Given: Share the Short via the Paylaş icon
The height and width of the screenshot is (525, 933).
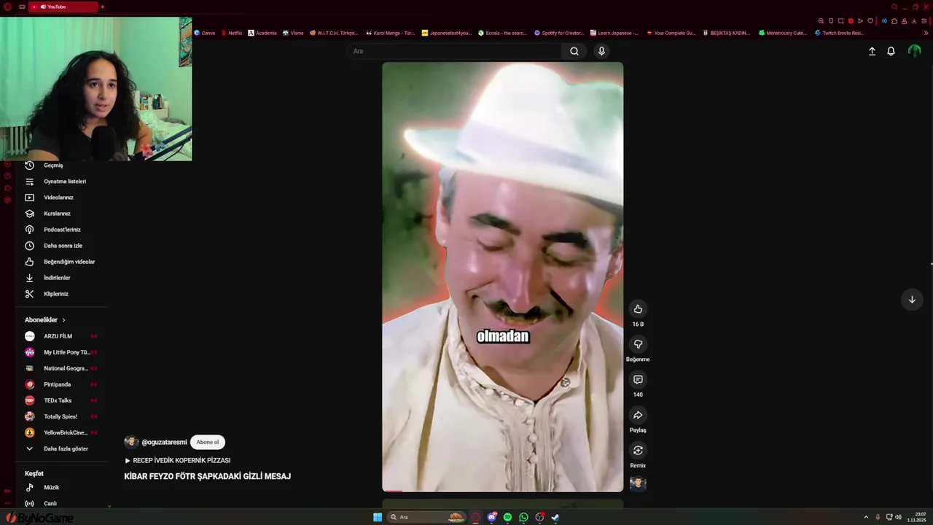Looking at the screenshot, I should (638, 415).
